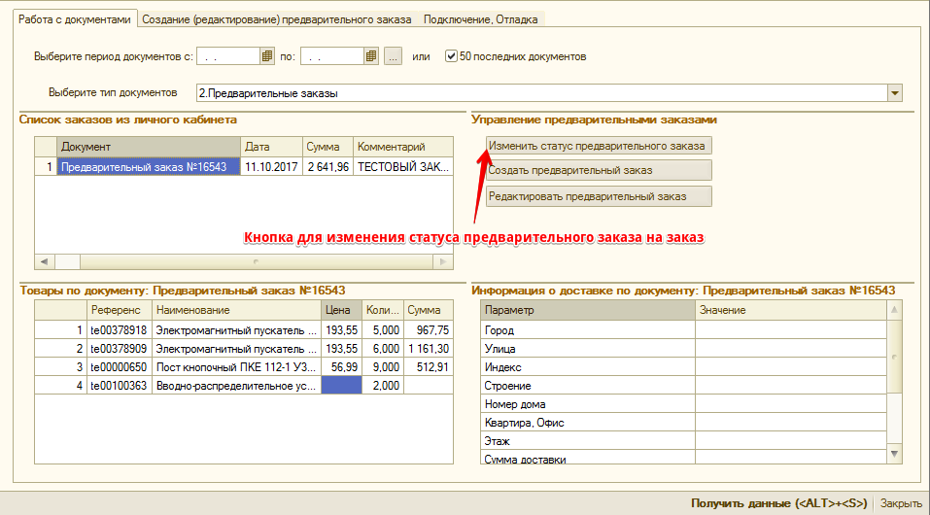Toggle the 50 последних документов checkbox
This screenshot has height=515, width=930.
(451, 56)
